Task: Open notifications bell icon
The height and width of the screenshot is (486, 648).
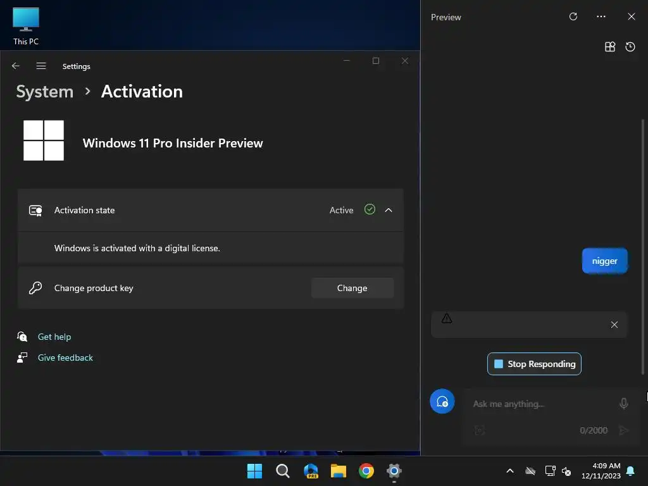Action: pyautogui.click(x=631, y=471)
